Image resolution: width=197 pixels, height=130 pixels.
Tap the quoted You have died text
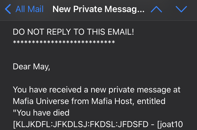(x=41, y=113)
